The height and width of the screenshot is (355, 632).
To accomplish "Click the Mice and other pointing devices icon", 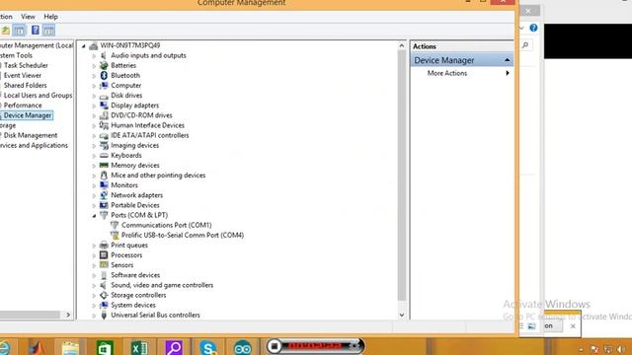I will 104,176.
